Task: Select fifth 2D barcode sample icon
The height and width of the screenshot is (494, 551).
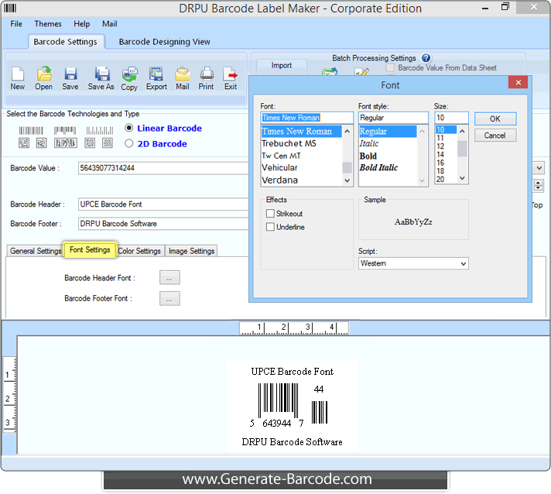Action: (107, 142)
